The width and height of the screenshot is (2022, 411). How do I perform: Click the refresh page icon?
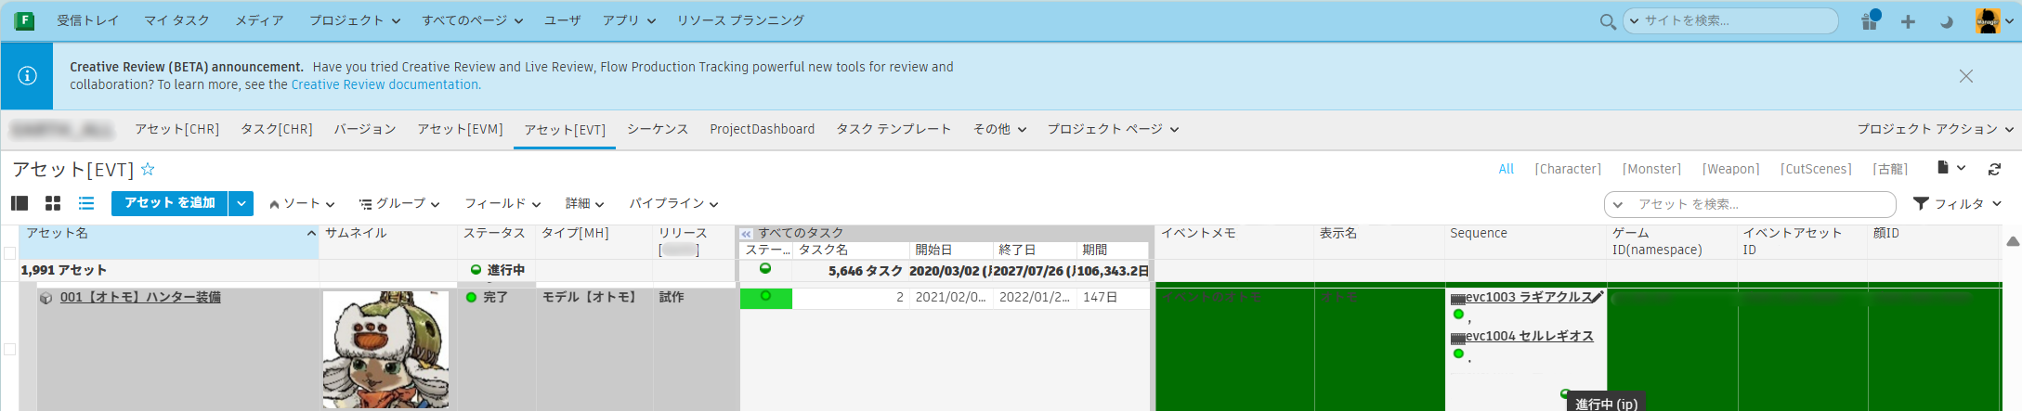pos(1994,169)
